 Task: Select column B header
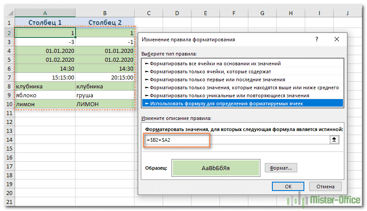pyautogui.click(x=105, y=13)
